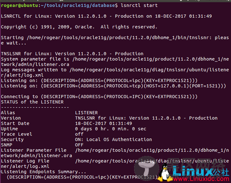Click 'ON: Local OS Authentication' value

[114, 140]
